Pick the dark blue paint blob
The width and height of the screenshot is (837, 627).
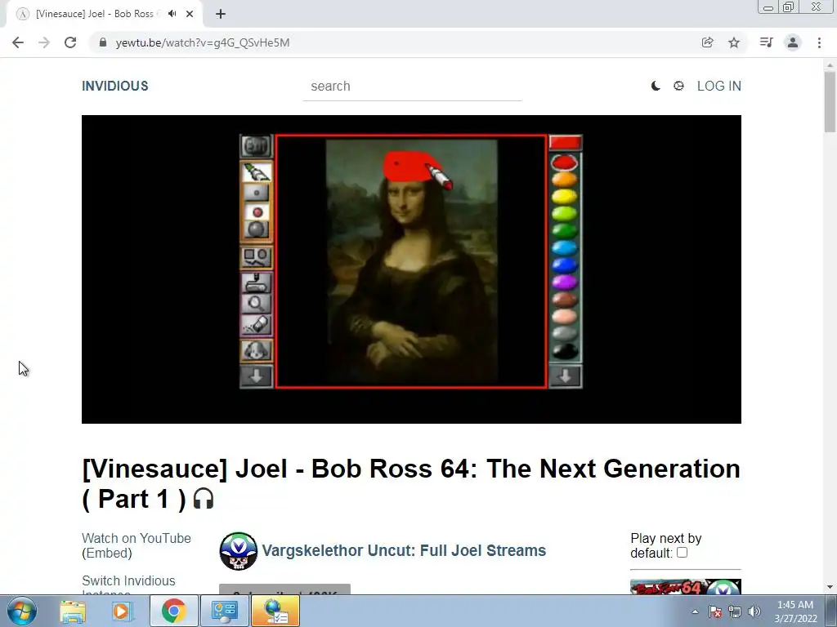564,265
